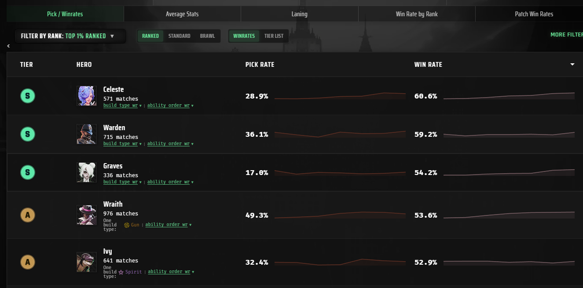Click the Spirit build type icon for Ivy

click(121, 272)
